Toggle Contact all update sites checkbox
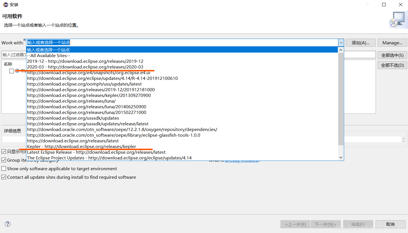This screenshot has height=233, width=408. click(x=4, y=177)
